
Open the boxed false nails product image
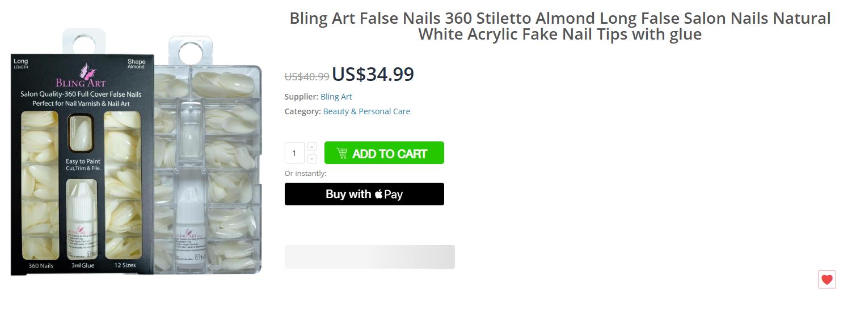pos(82,164)
